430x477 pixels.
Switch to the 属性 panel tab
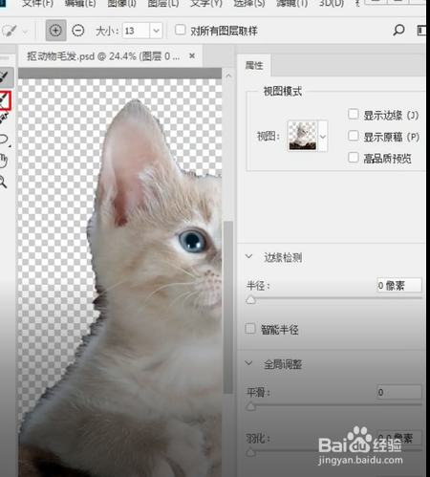[254, 65]
